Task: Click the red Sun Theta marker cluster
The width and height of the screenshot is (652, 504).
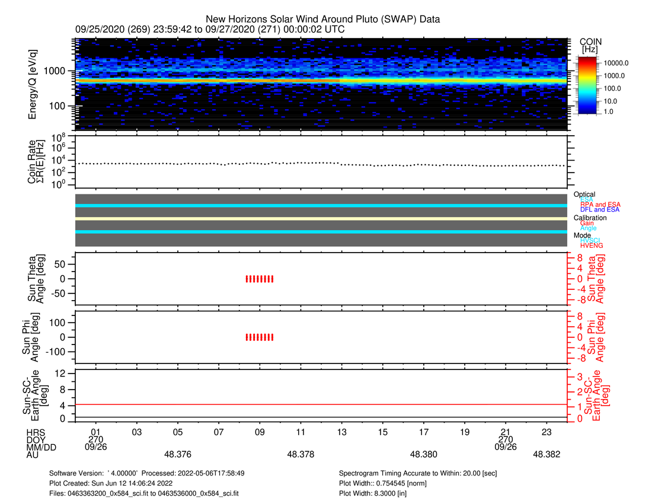Action: click(x=260, y=279)
